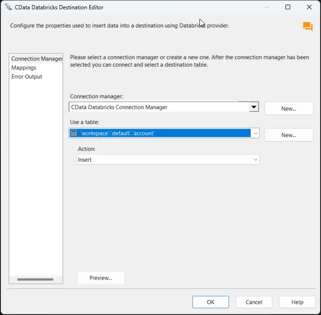The image size is (321, 315).
Task: Expand the Use a table dropdown chevron
Action: click(x=255, y=133)
